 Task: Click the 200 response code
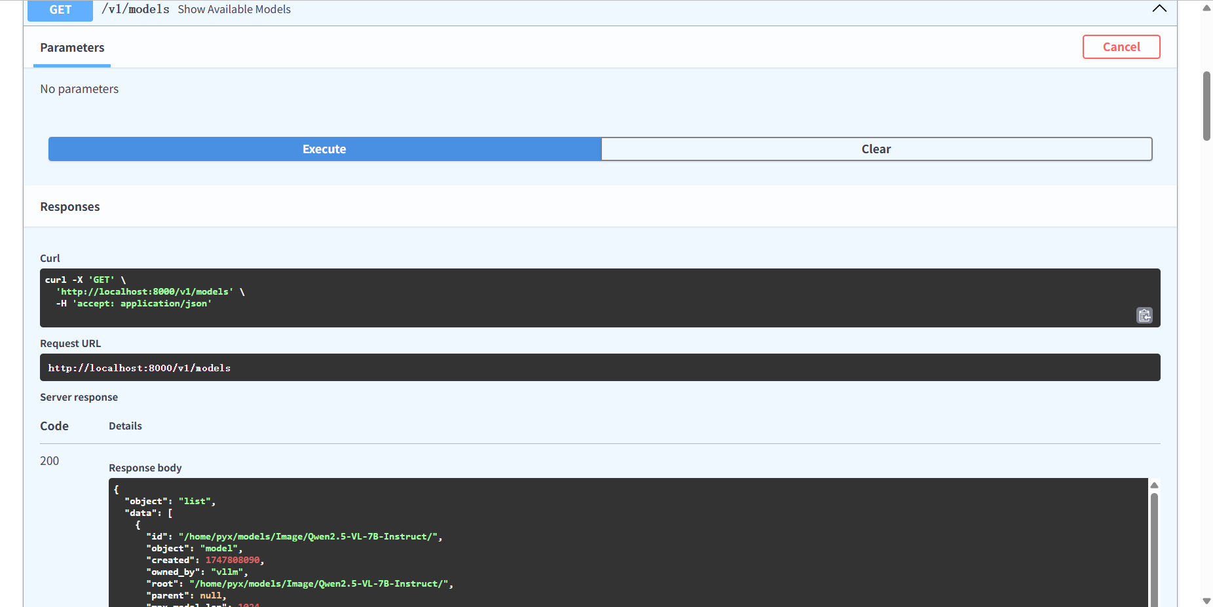(x=50, y=461)
